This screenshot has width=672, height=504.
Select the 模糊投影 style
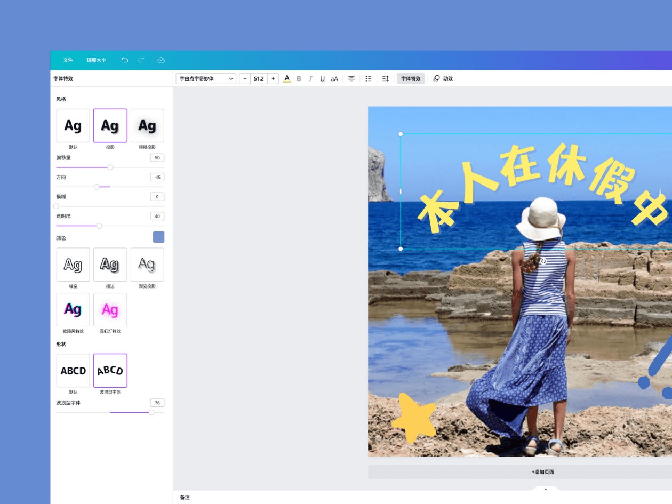(147, 126)
